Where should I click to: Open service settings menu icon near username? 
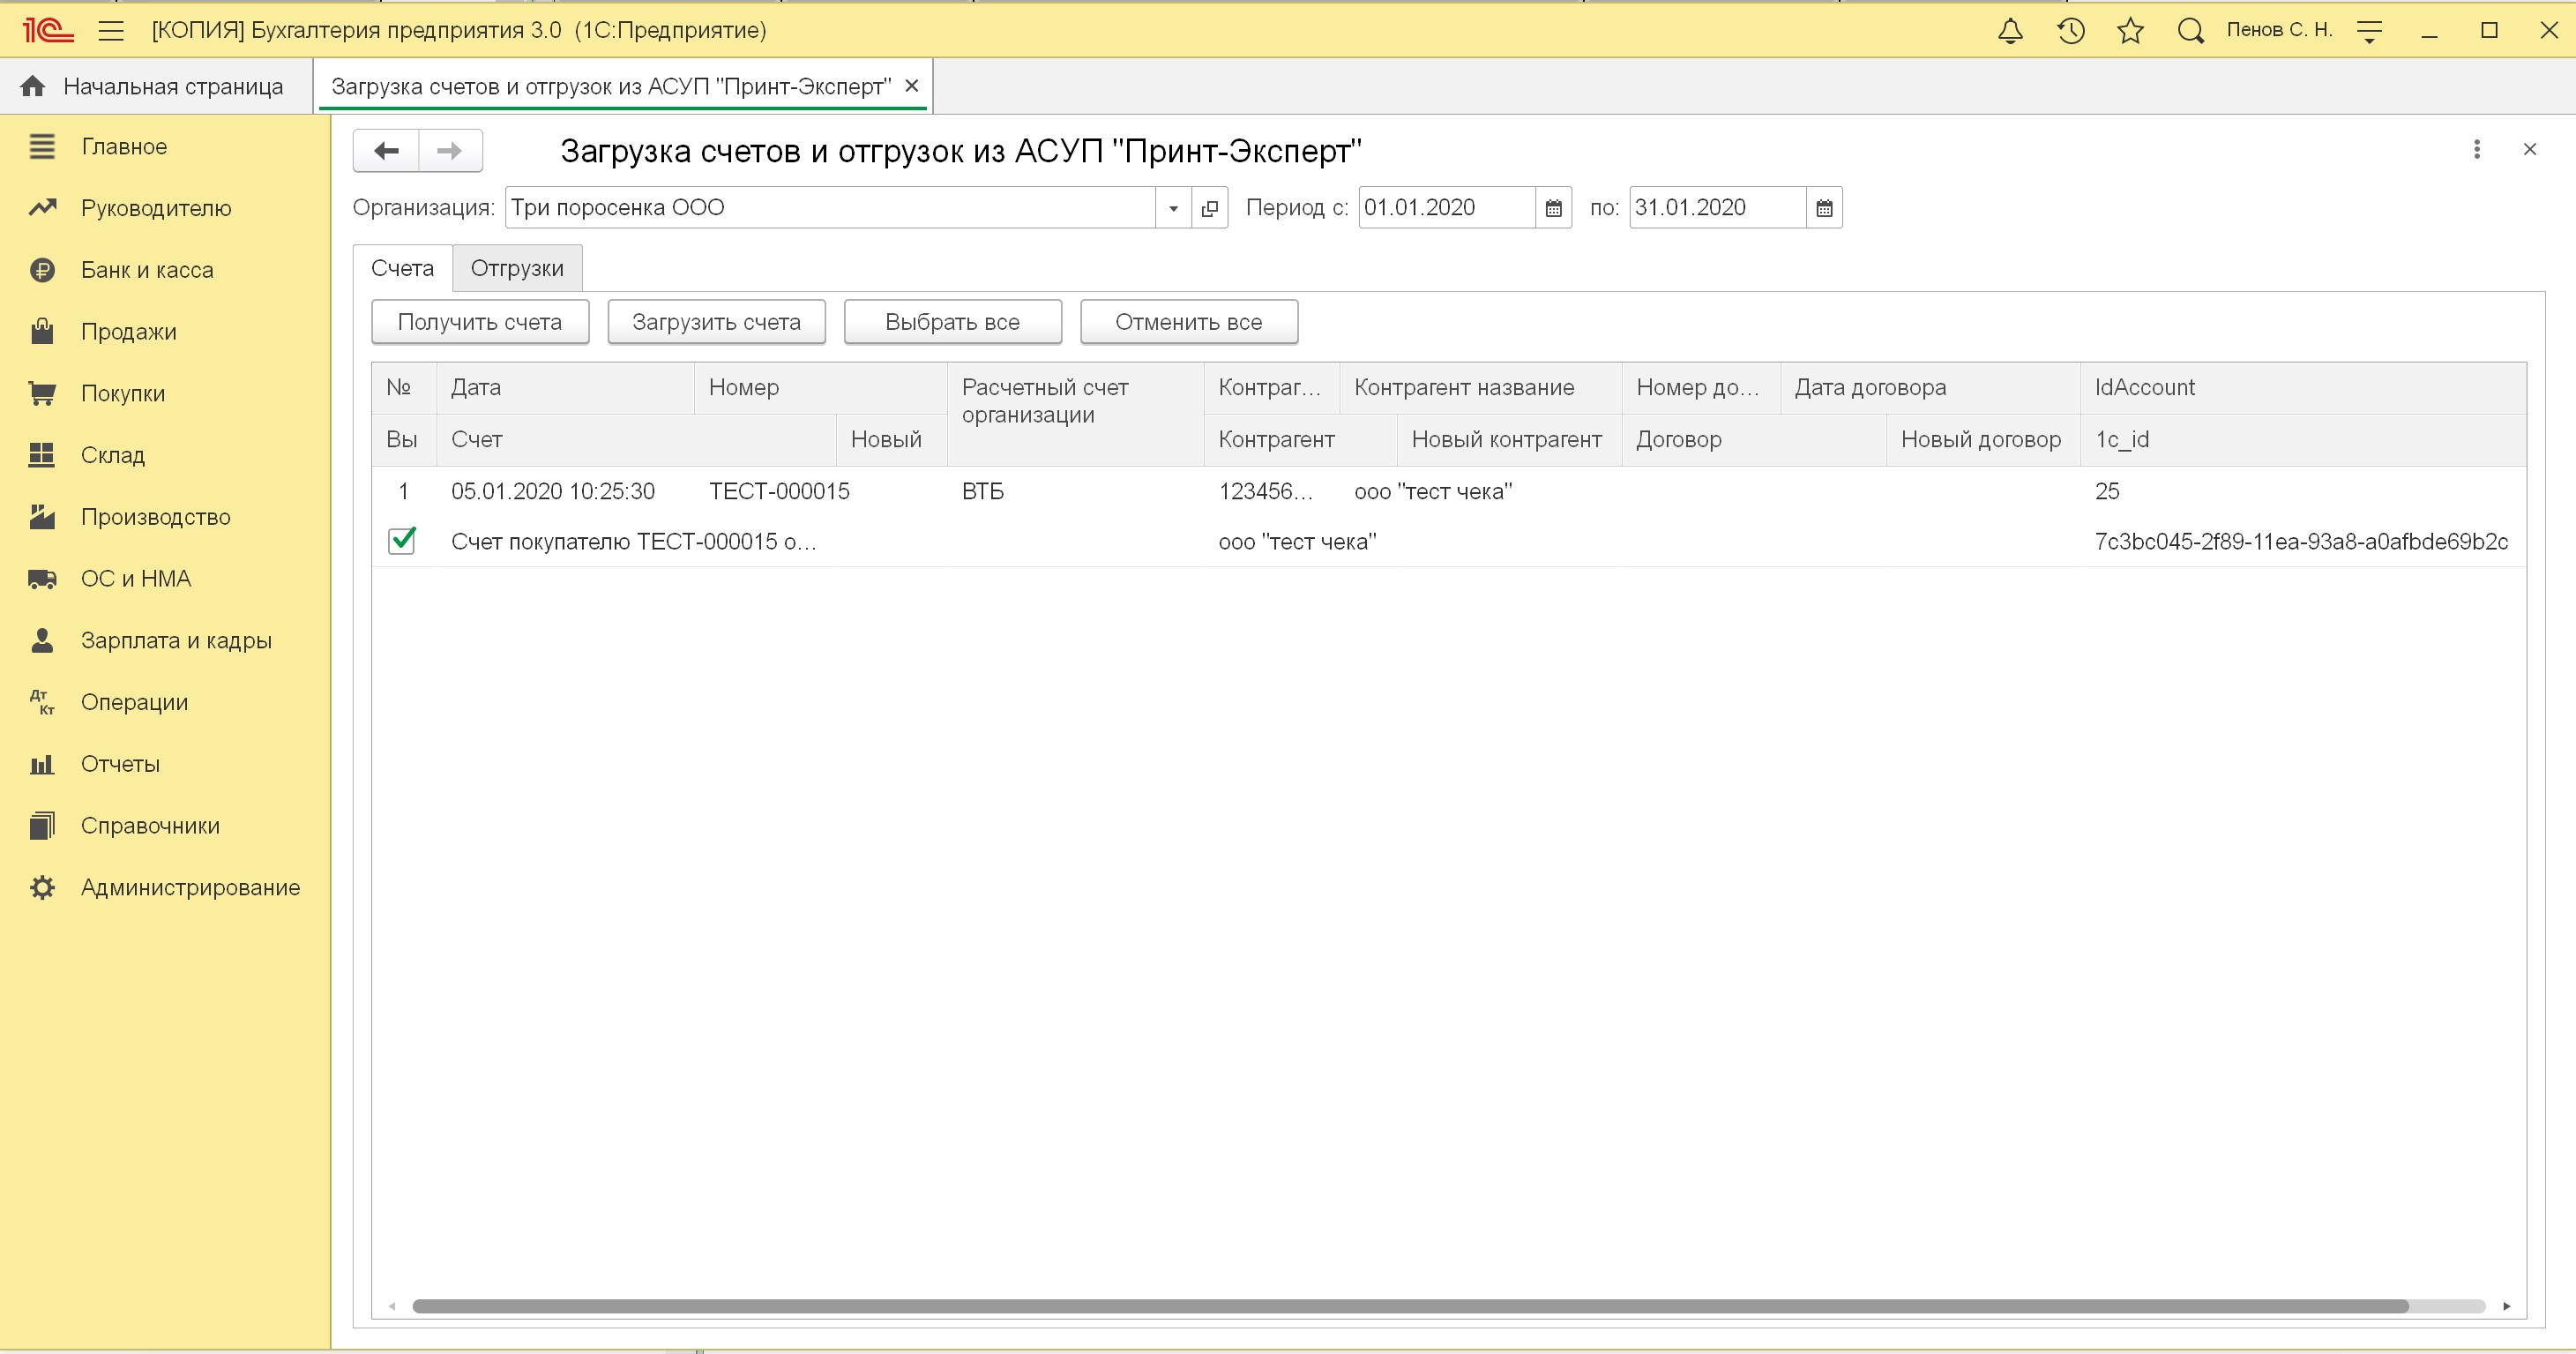[2369, 31]
